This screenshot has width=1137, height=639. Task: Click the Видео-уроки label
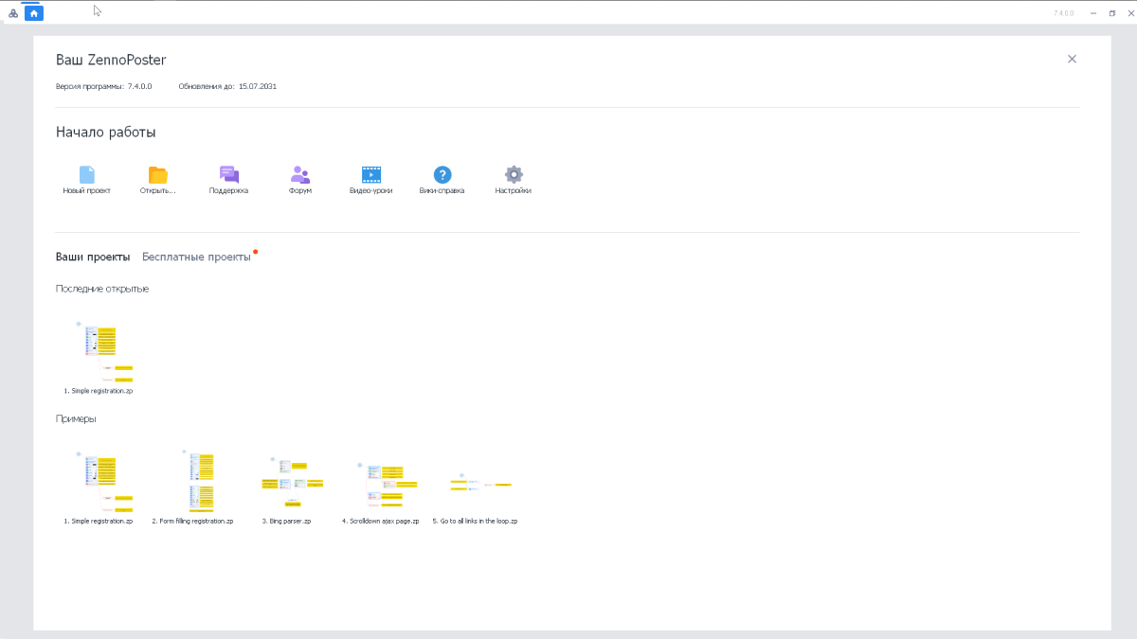[x=371, y=190]
